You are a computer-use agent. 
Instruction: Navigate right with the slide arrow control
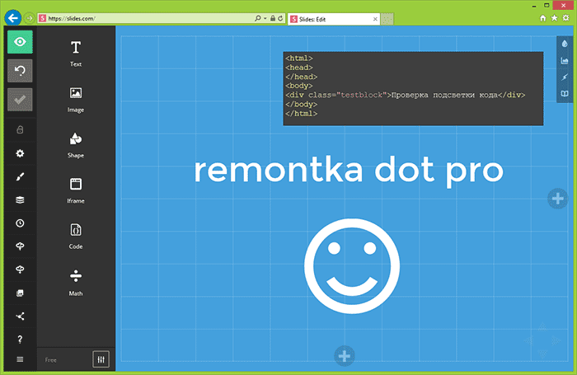(556, 340)
